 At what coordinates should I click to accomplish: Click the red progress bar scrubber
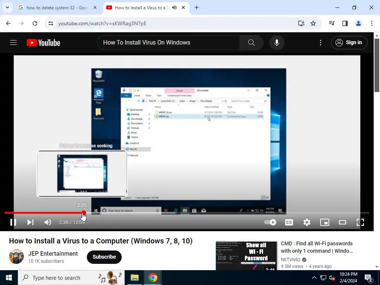(84, 213)
